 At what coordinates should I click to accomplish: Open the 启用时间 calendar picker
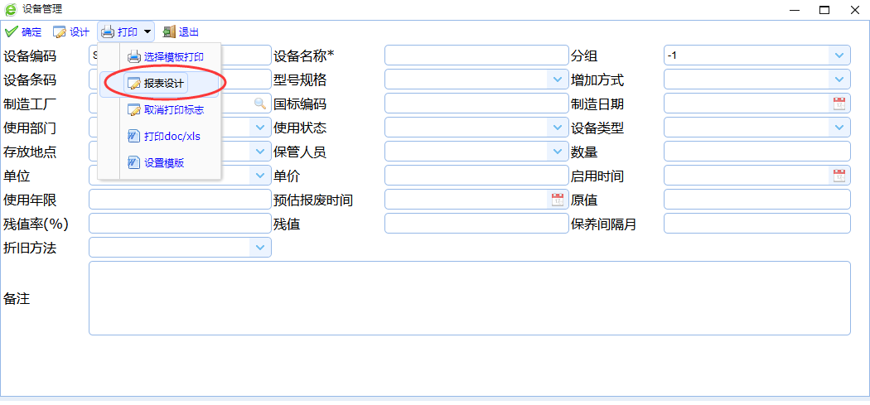tap(839, 176)
